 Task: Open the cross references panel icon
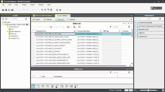click(43, 86)
